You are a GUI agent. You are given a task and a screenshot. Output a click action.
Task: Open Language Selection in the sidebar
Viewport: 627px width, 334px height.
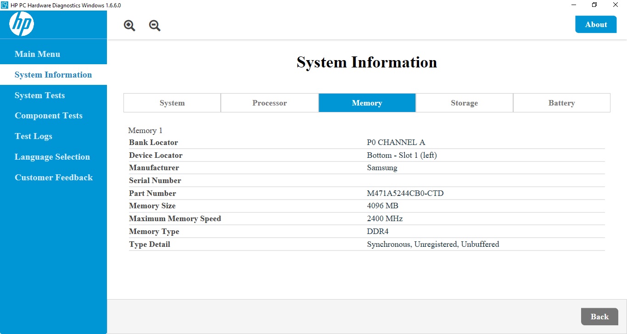[x=52, y=157]
